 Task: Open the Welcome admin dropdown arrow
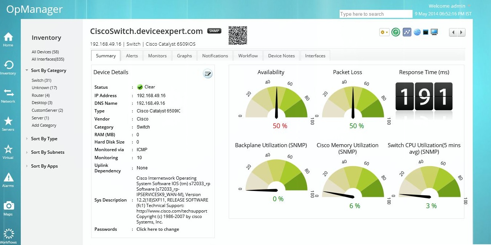coord(469,6)
